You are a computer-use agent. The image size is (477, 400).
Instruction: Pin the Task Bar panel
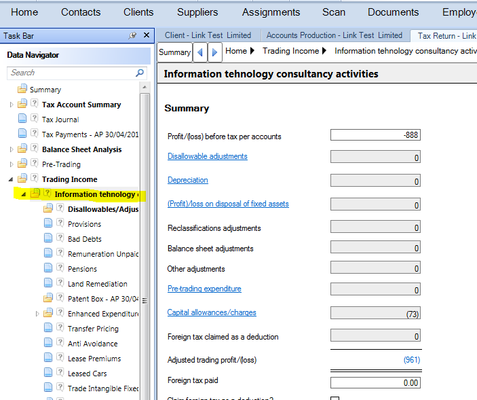pos(132,35)
